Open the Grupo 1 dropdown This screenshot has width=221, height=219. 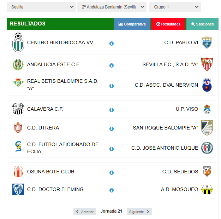point(175,7)
